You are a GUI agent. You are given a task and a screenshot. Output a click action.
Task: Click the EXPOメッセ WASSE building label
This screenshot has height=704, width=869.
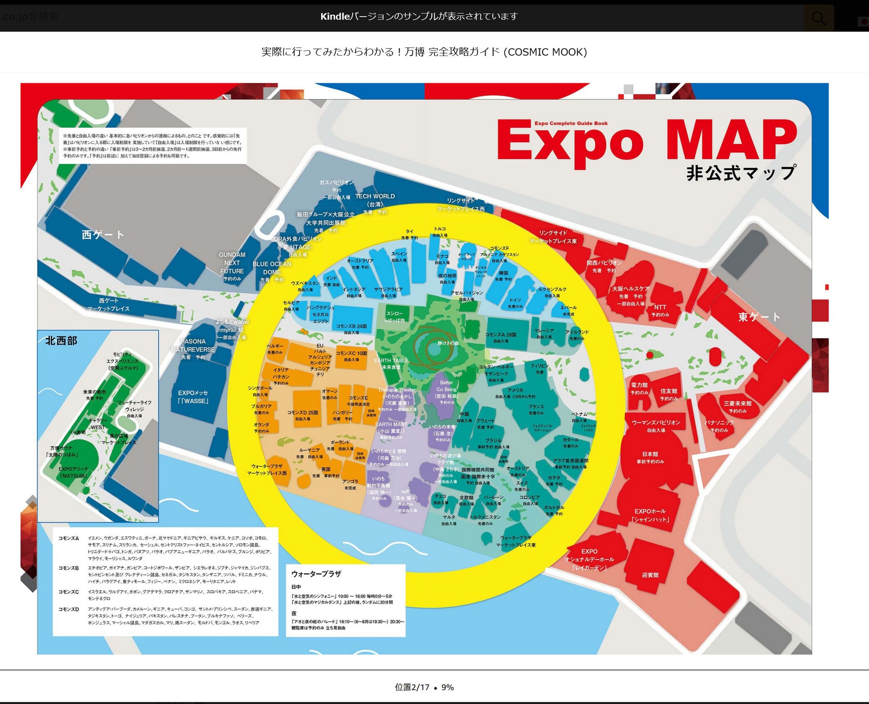tap(193, 397)
